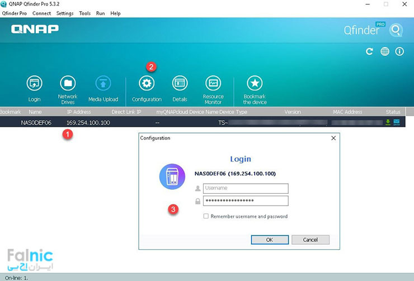
Task: Click the password input field
Action: pyautogui.click(x=245, y=201)
